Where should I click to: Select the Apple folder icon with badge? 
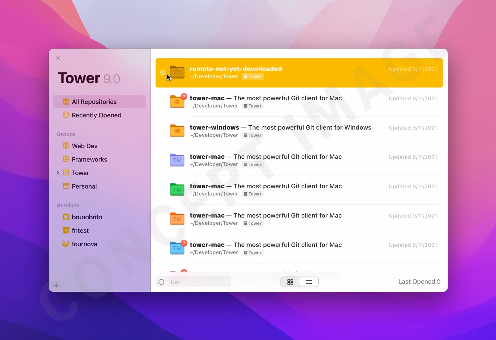click(x=178, y=101)
